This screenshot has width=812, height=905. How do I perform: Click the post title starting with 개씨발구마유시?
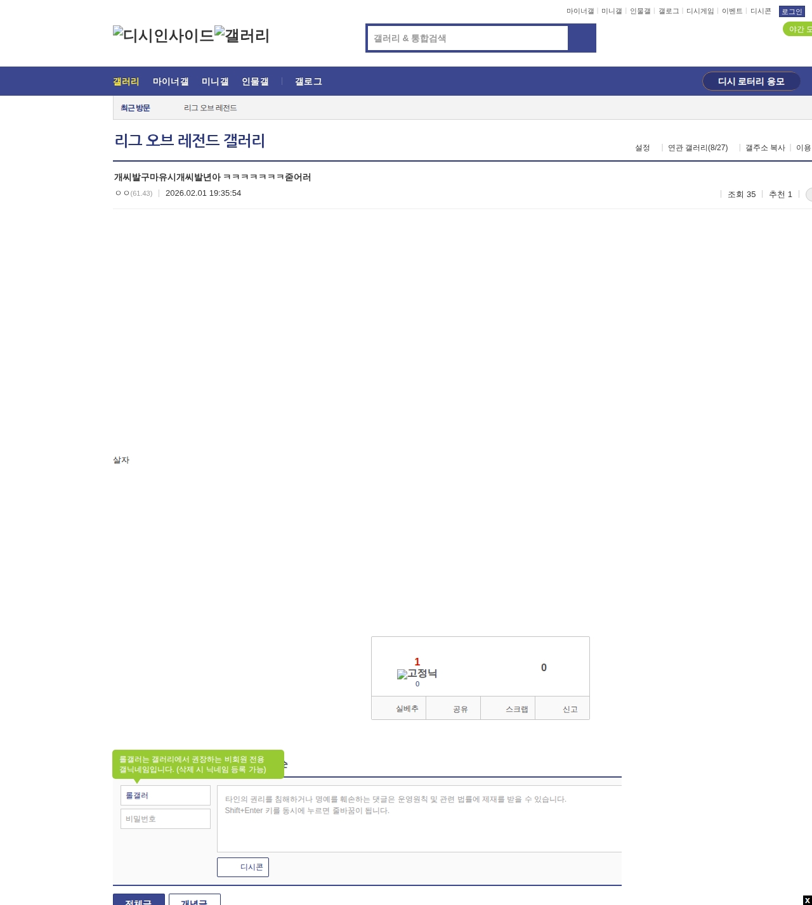(x=213, y=177)
